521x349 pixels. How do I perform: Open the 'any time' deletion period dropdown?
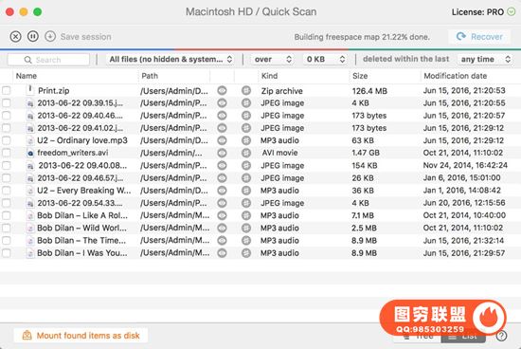point(485,59)
